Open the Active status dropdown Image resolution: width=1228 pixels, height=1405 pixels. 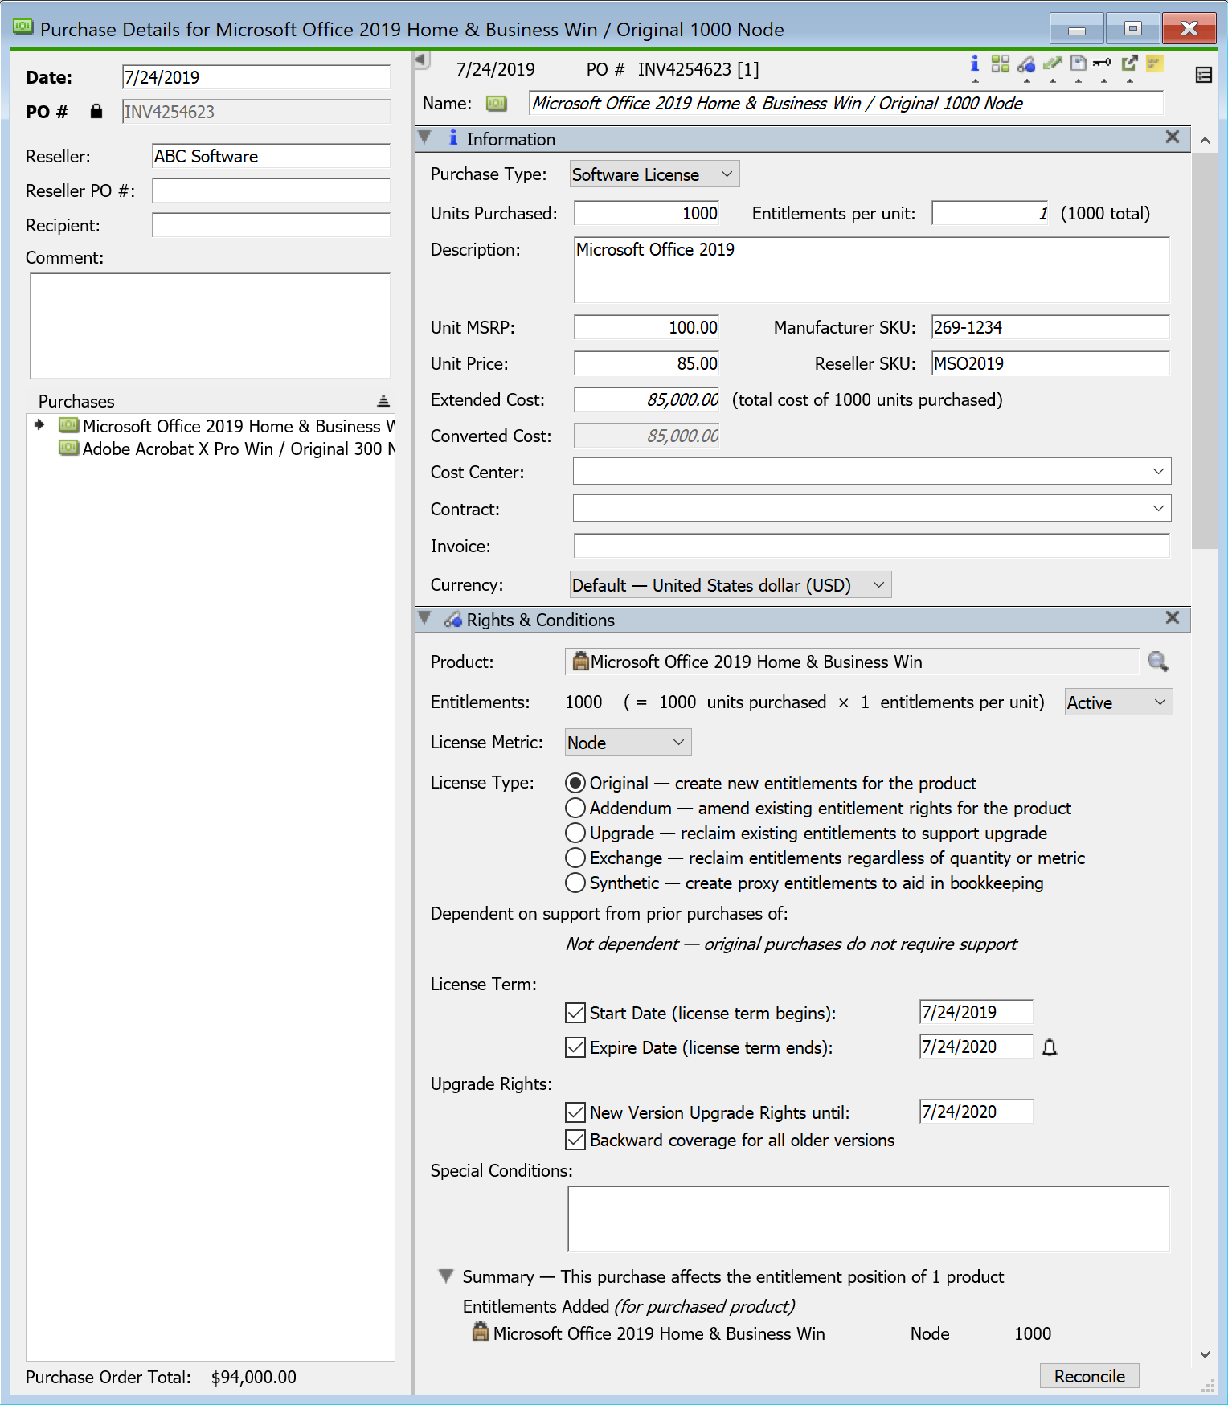1119,702
